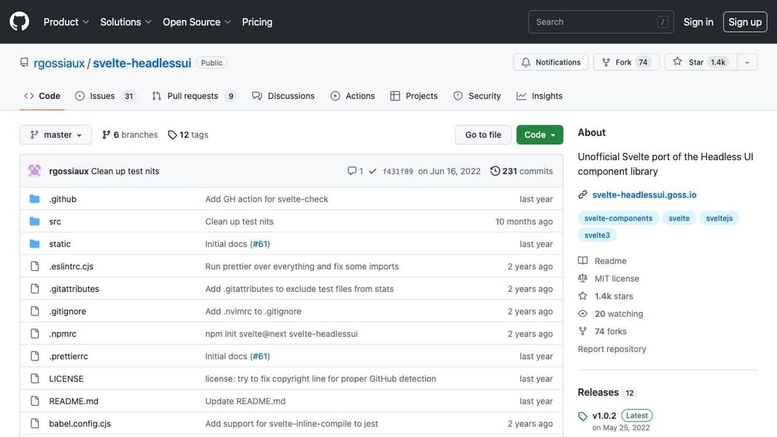Image resolution: width=777 pixels, height=437 pixels.
Task: Open the .prettierrc file
Action: (69, 356)
